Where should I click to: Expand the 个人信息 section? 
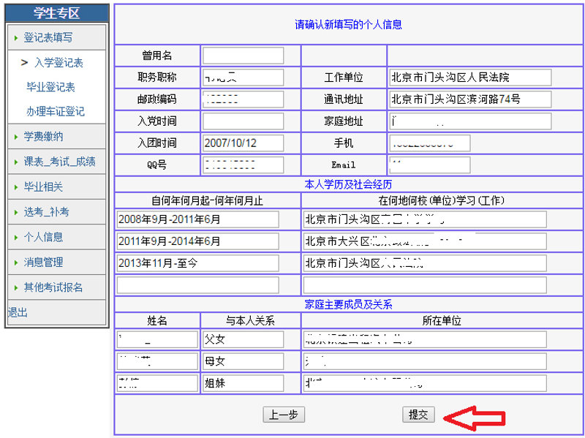coord(43,237)
